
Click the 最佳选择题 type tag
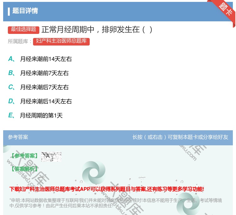click(x=24, y=30)
